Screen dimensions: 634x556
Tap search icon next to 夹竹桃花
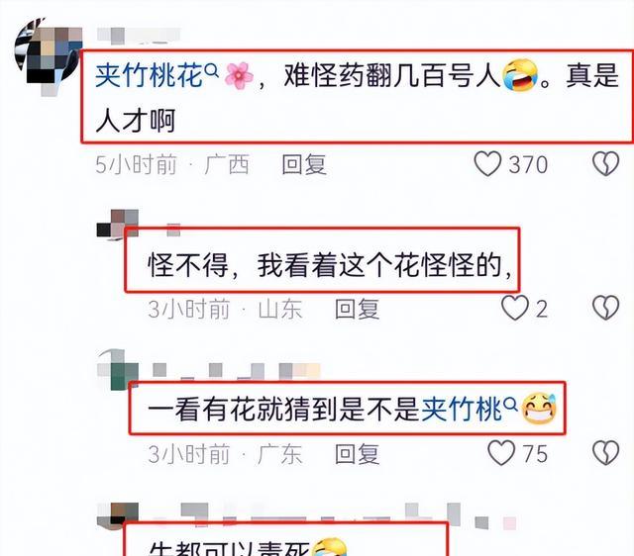[x=212, y=70]
